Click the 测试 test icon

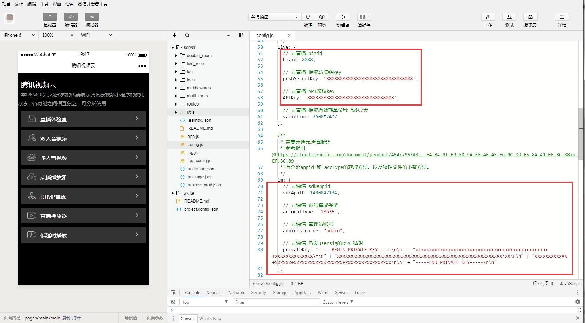[x=509, y=17]
